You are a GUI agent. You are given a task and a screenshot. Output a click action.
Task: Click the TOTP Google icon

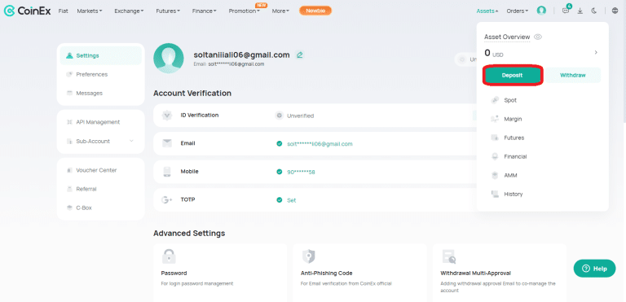coord(167,200)
